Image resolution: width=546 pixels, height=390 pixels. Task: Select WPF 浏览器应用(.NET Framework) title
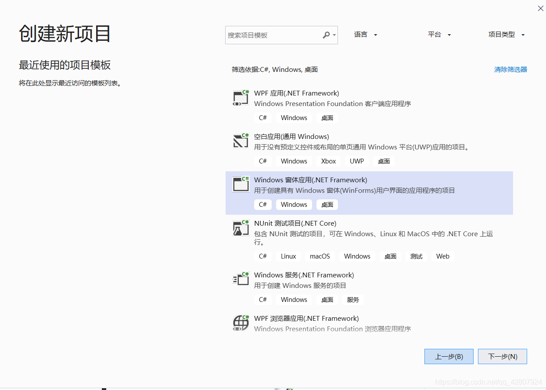[x=306, y=318]
